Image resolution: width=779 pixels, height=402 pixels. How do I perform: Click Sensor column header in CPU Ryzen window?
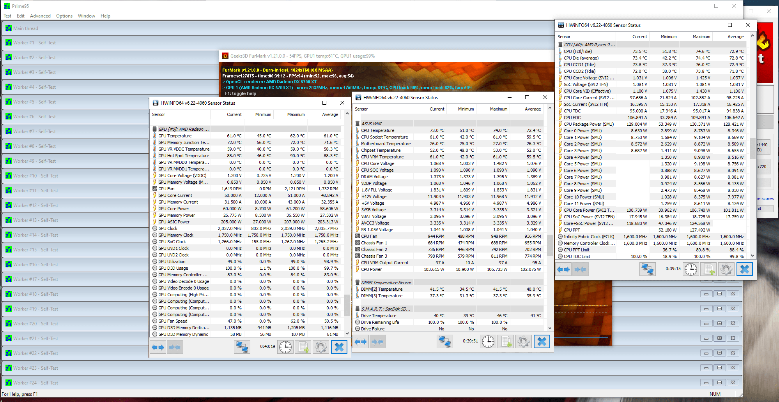coord(586,37)
